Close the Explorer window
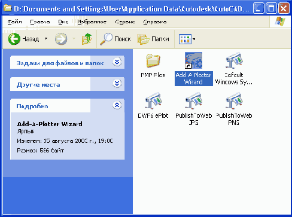Image resolution: width=292 pixels, height=217 pixels. click(284, 8)
